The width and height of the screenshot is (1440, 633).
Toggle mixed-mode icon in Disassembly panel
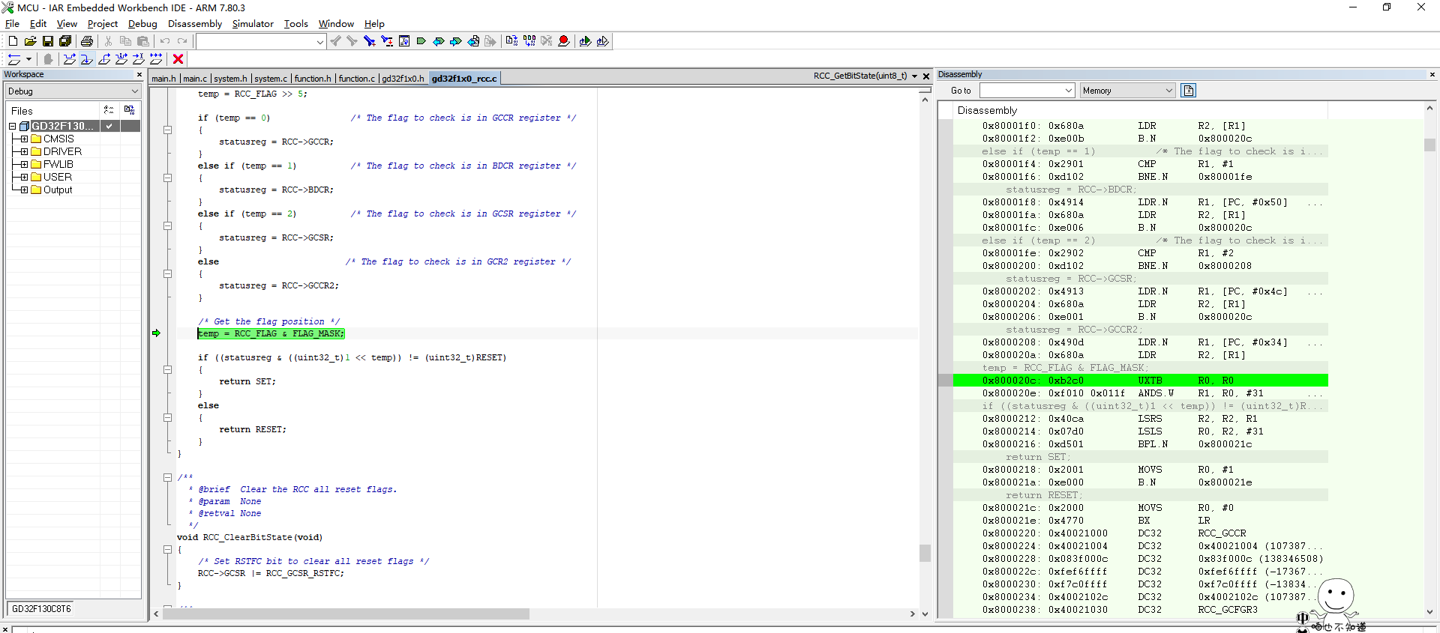(1189, 91)
